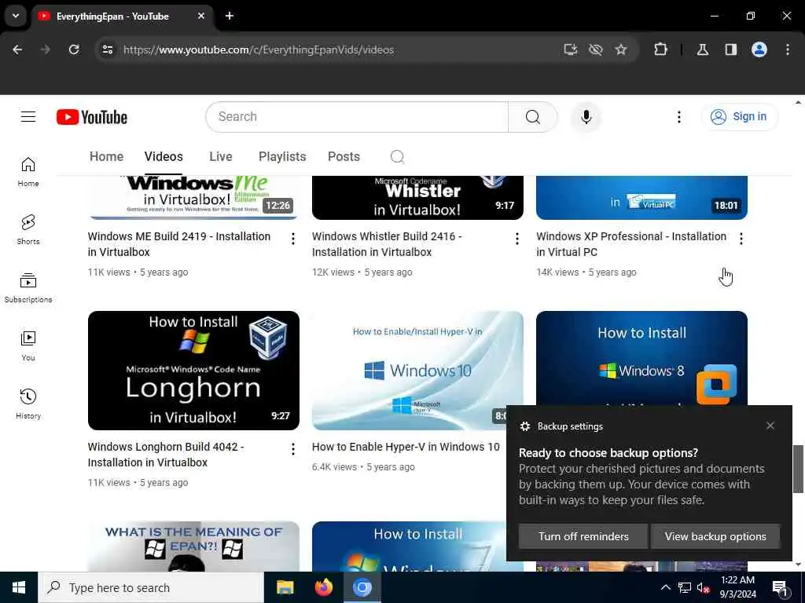Open the Posts tab
Screen dimensions: 805x603
344,156
